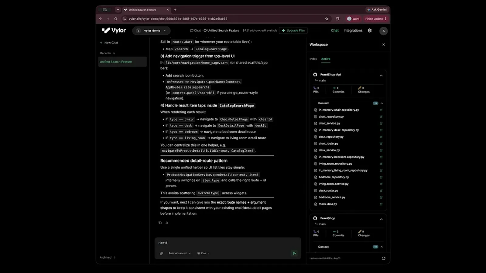Open desk_router.py external link icon
486x273 pixels.
[x=381, y=191]
